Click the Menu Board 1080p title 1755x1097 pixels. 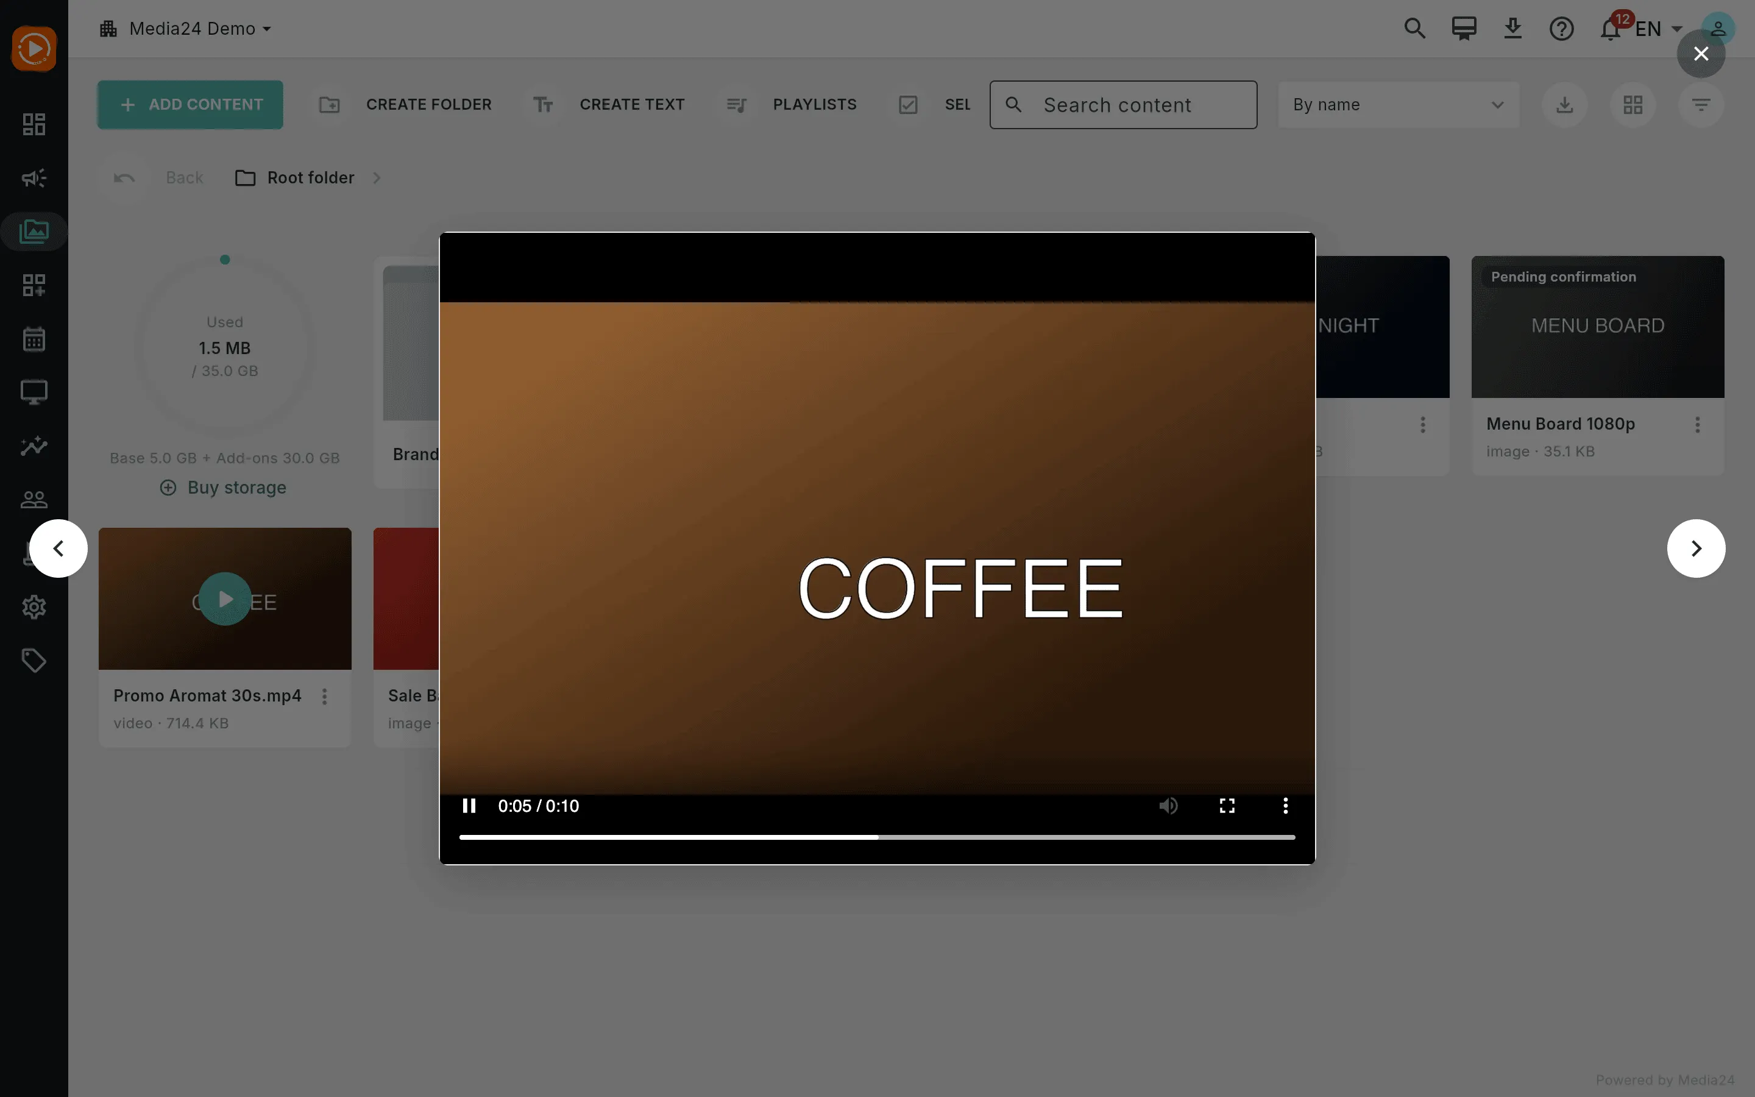1561,424
